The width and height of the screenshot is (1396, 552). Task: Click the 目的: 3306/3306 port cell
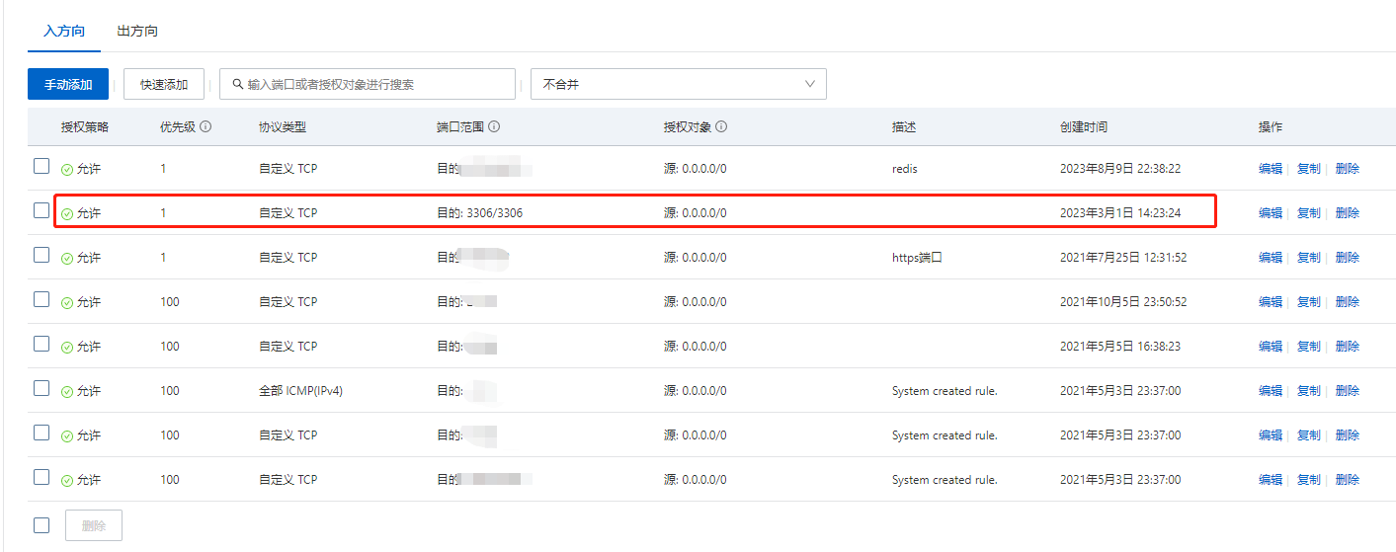click(x=479, y=213)
